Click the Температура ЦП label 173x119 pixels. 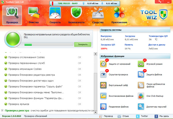[x=158, y=36]
